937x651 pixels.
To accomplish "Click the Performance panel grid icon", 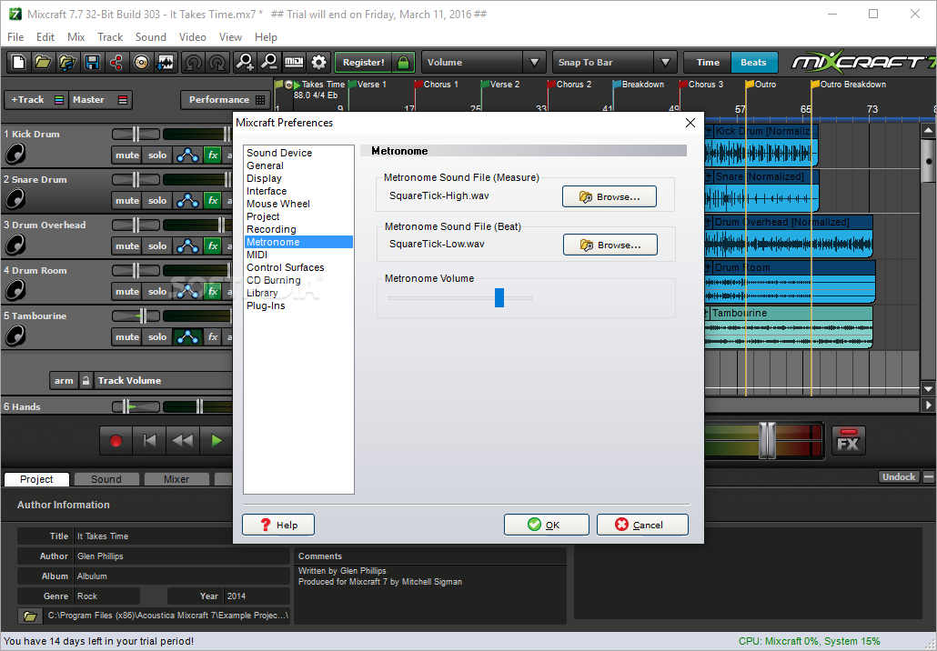I will tap(260, 100).
